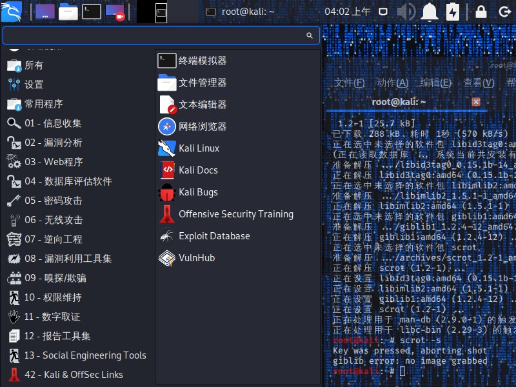
Task: Click the panel clock 04:02
Action: pyautogui.click(x=347, y=12)
